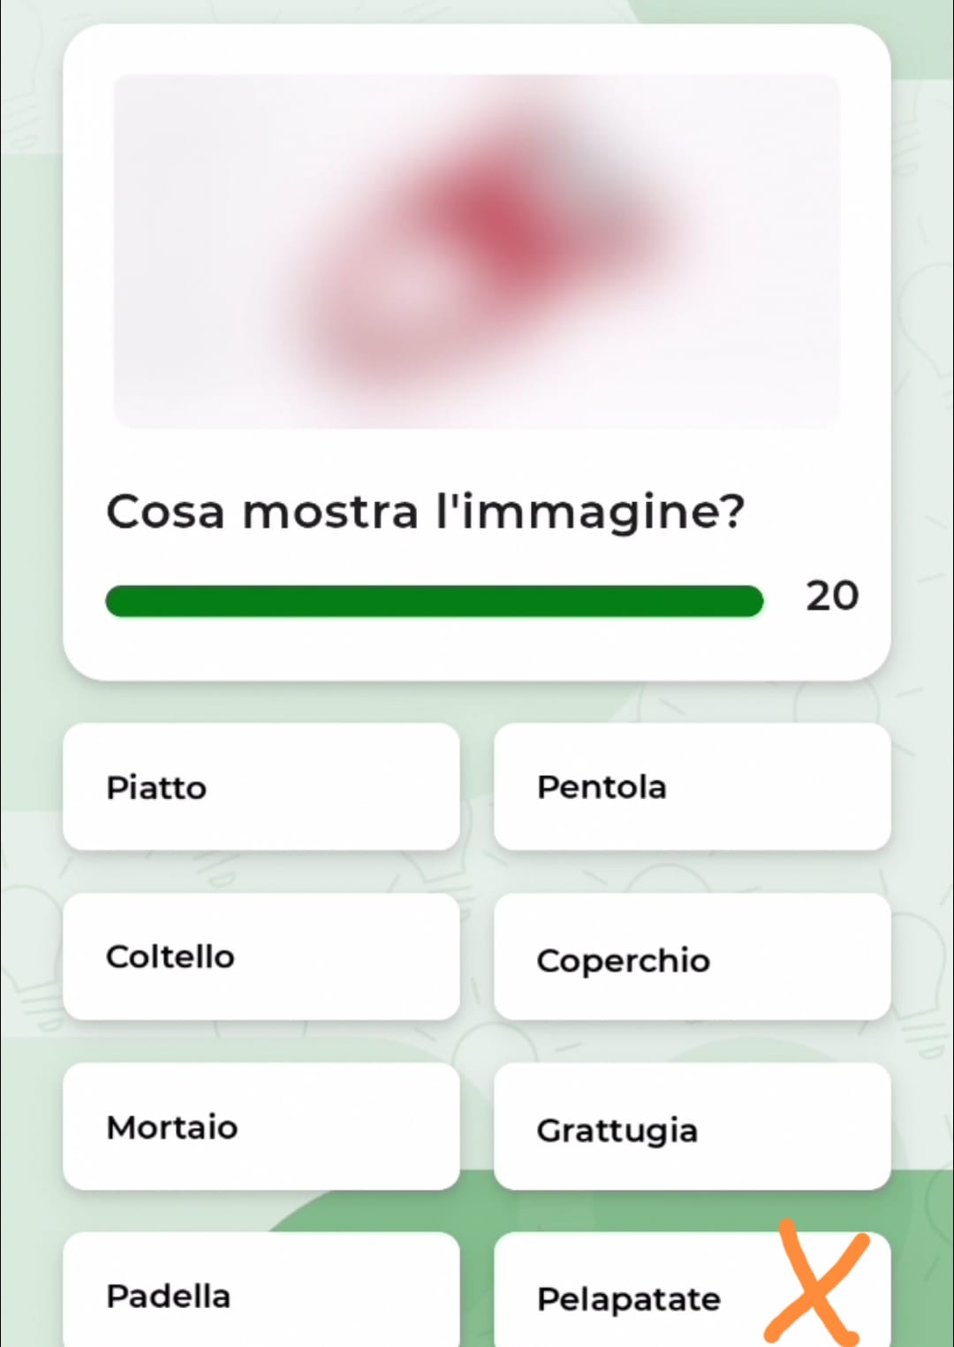Click the word l'immagine? in the question

tap(591, 513)
